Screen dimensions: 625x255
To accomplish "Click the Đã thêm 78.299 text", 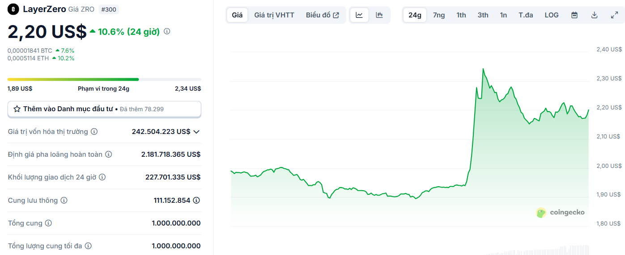I will (142, 109).
